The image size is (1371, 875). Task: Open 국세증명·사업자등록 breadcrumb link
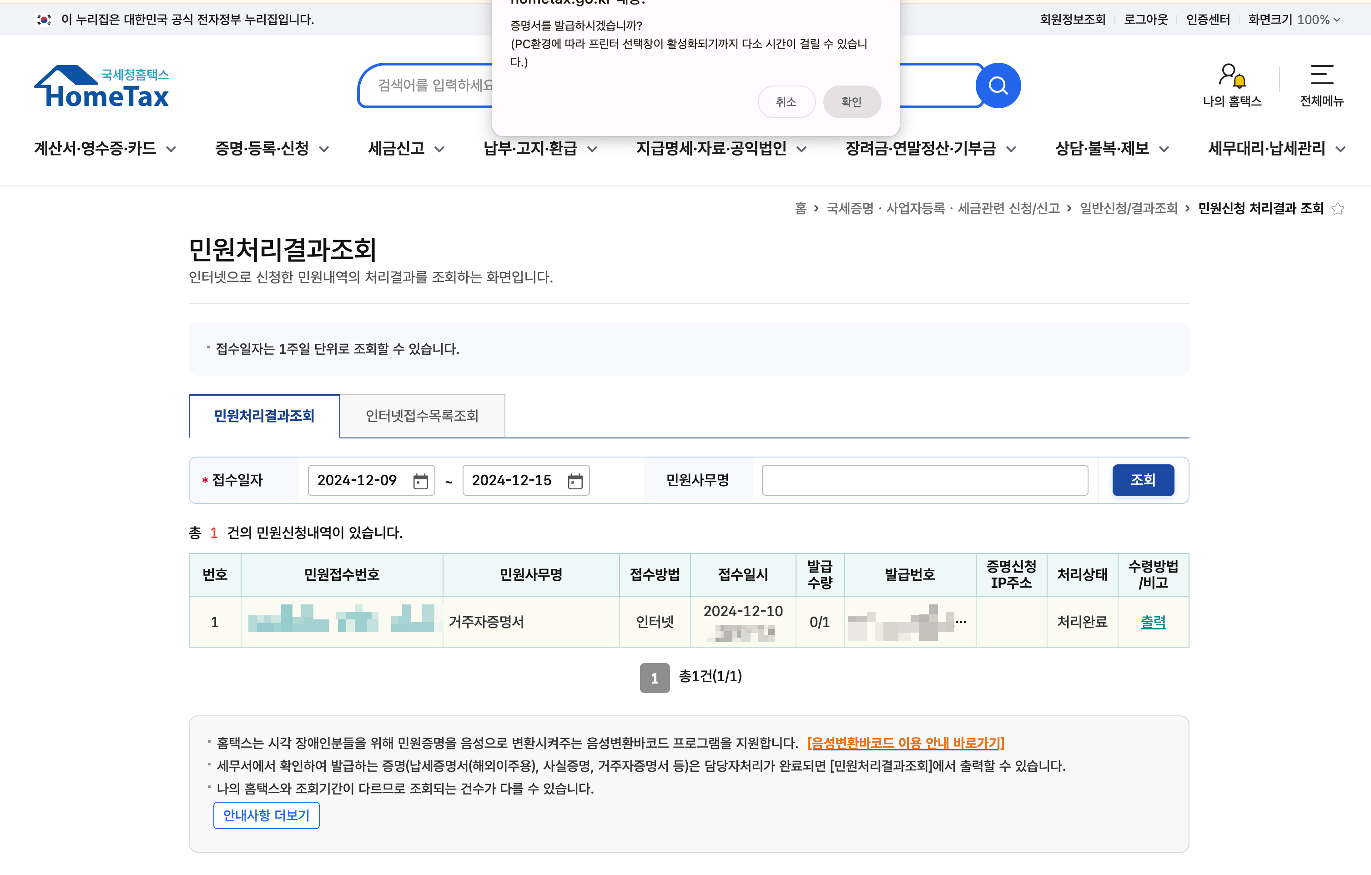(x=943, y=209)
